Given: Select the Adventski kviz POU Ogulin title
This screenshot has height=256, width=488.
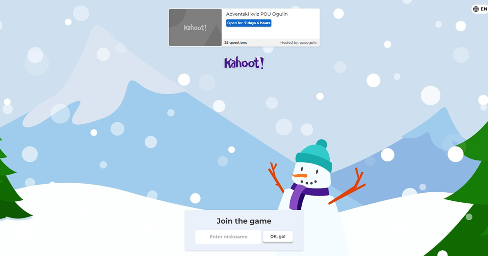Looking at the screenshot, I should [x=257, y=14].
